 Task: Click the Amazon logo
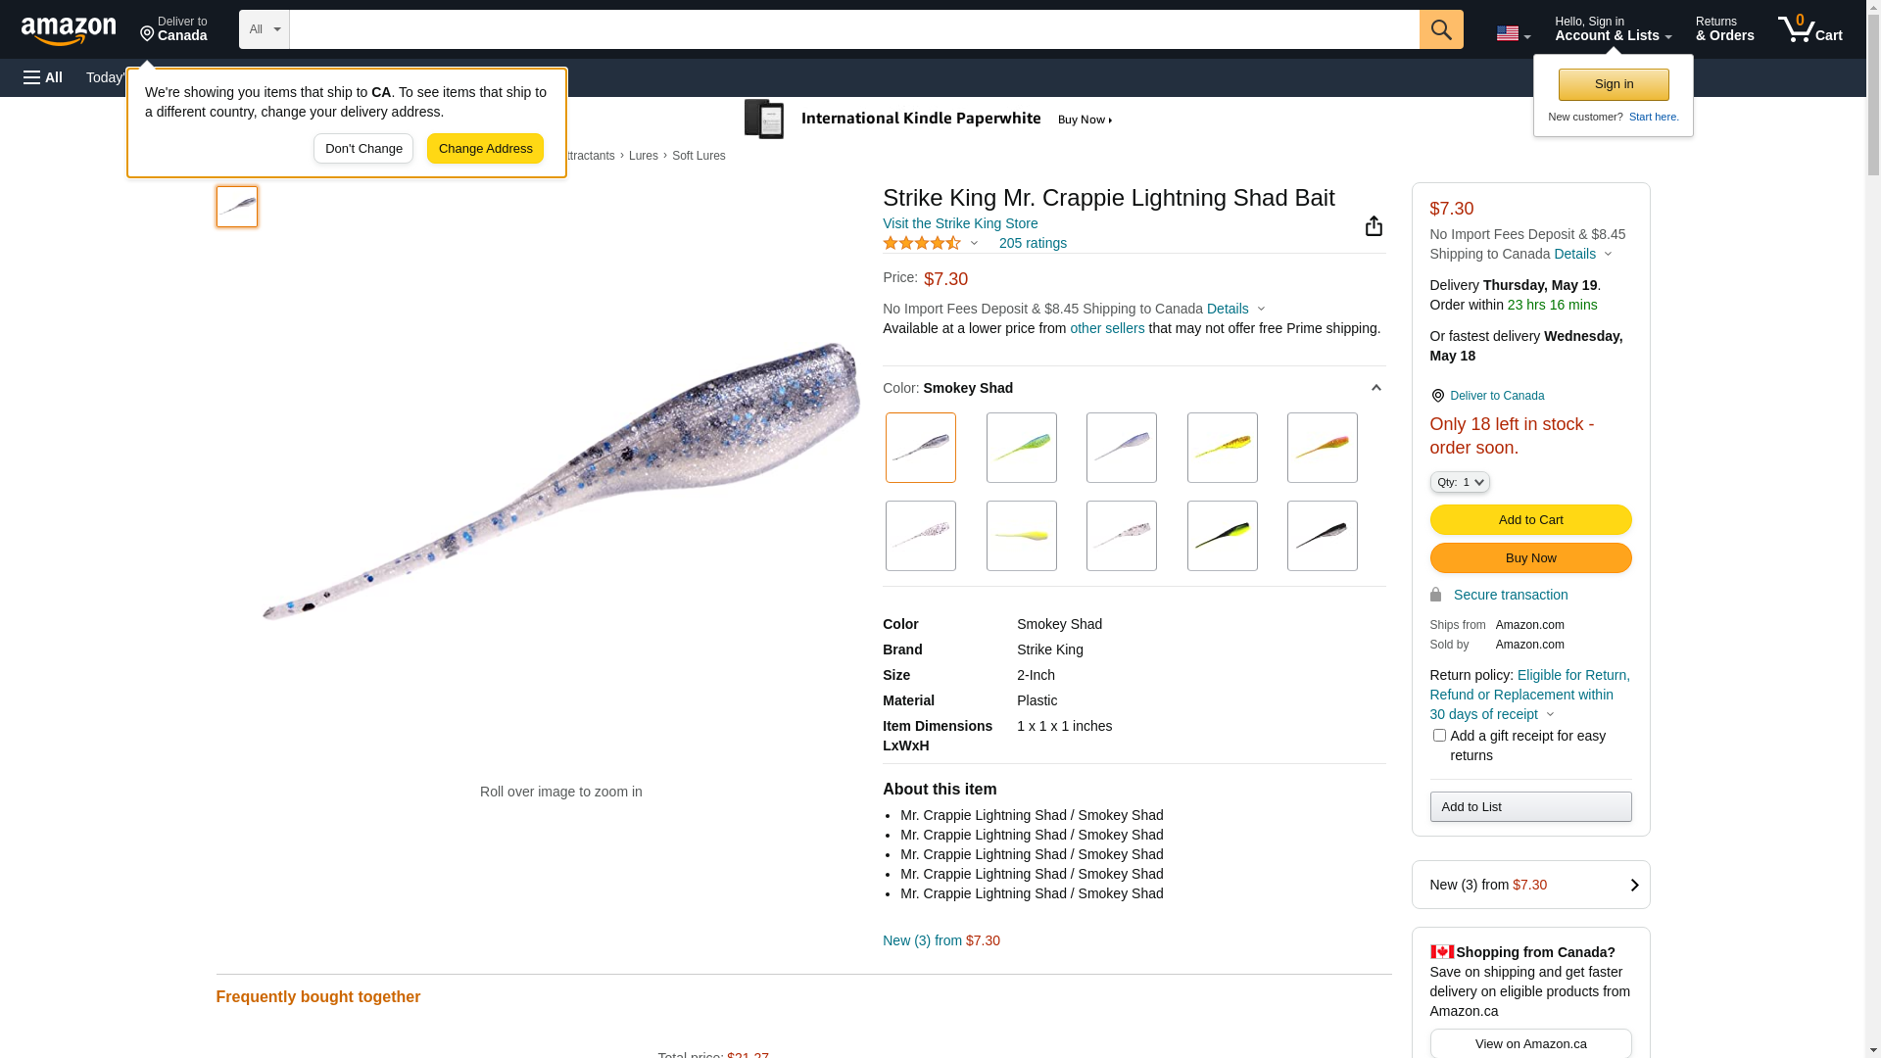pyautogui.click(x=69, y=30)
